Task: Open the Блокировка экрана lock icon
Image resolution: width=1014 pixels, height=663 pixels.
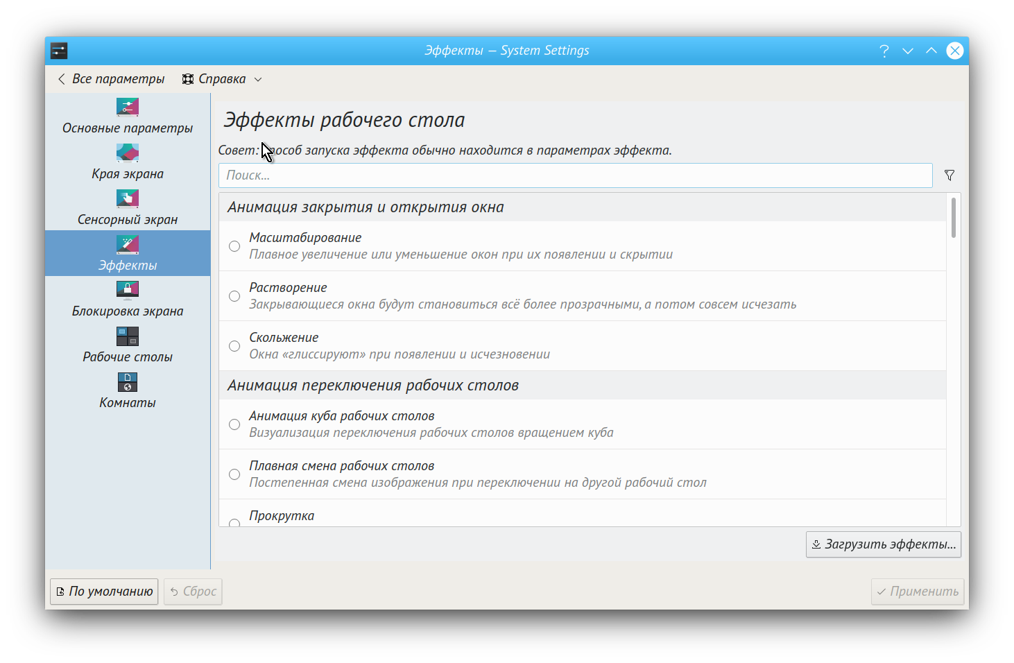Action: (128, 290)
